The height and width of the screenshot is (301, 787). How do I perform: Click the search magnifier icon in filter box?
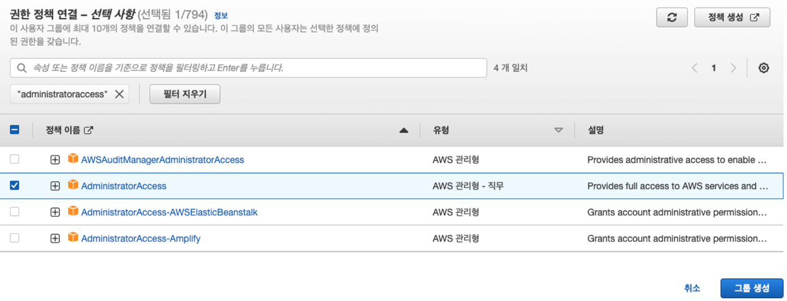coord(22,68)
